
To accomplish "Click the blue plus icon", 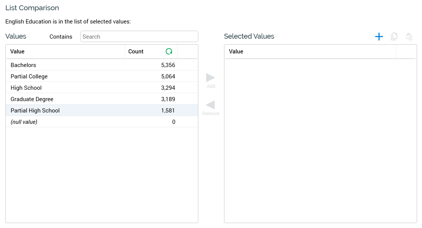I will tap(379, 36).
